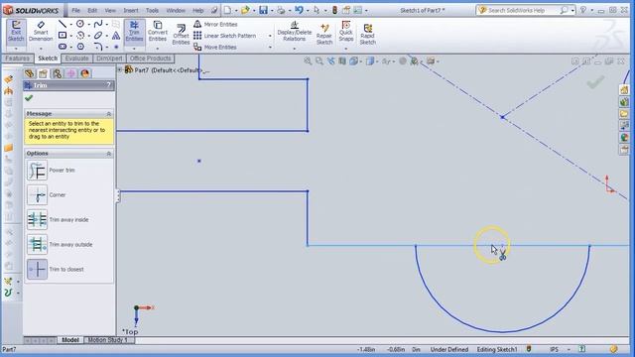Click Convert Entities tool

(158, 32)
